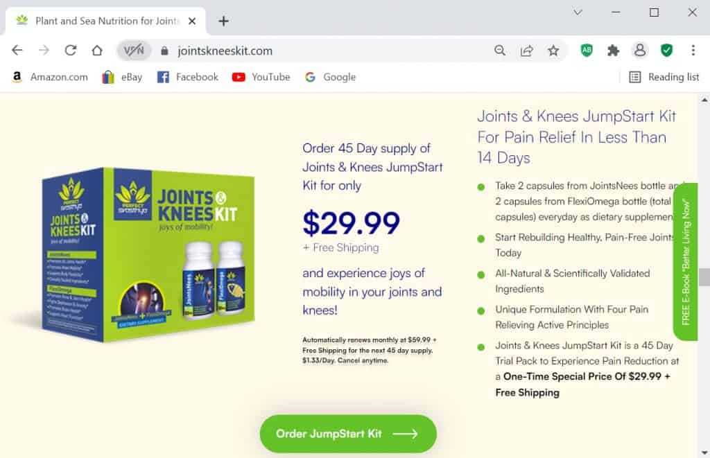The width and height of the screenshot is (710, 458).
Task: Share this page via share icon
Action: 527,51
